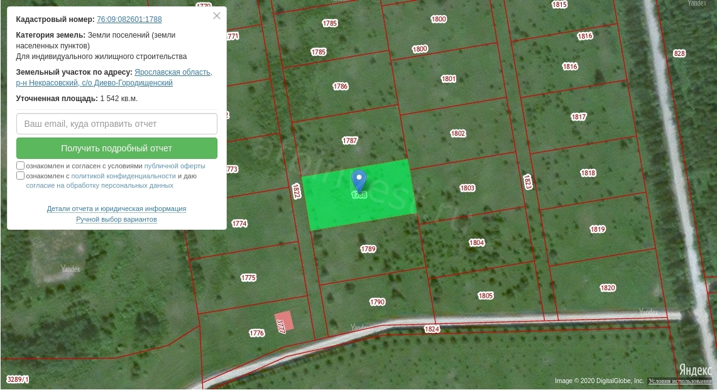Click the Яндекс logo on map
717x390 pixels.
coord(695,369)
